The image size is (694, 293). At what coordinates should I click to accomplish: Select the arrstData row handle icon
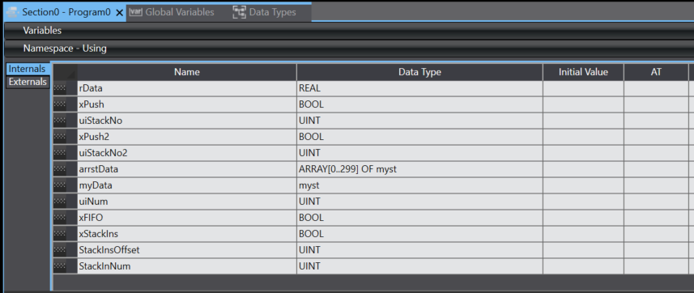pyautogui.click(x=60, y=169)
